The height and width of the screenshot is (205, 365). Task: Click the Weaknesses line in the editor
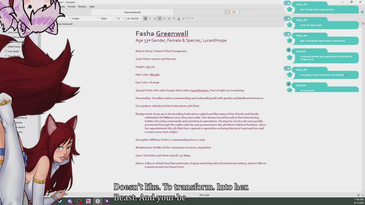click(x=173, y=147)
